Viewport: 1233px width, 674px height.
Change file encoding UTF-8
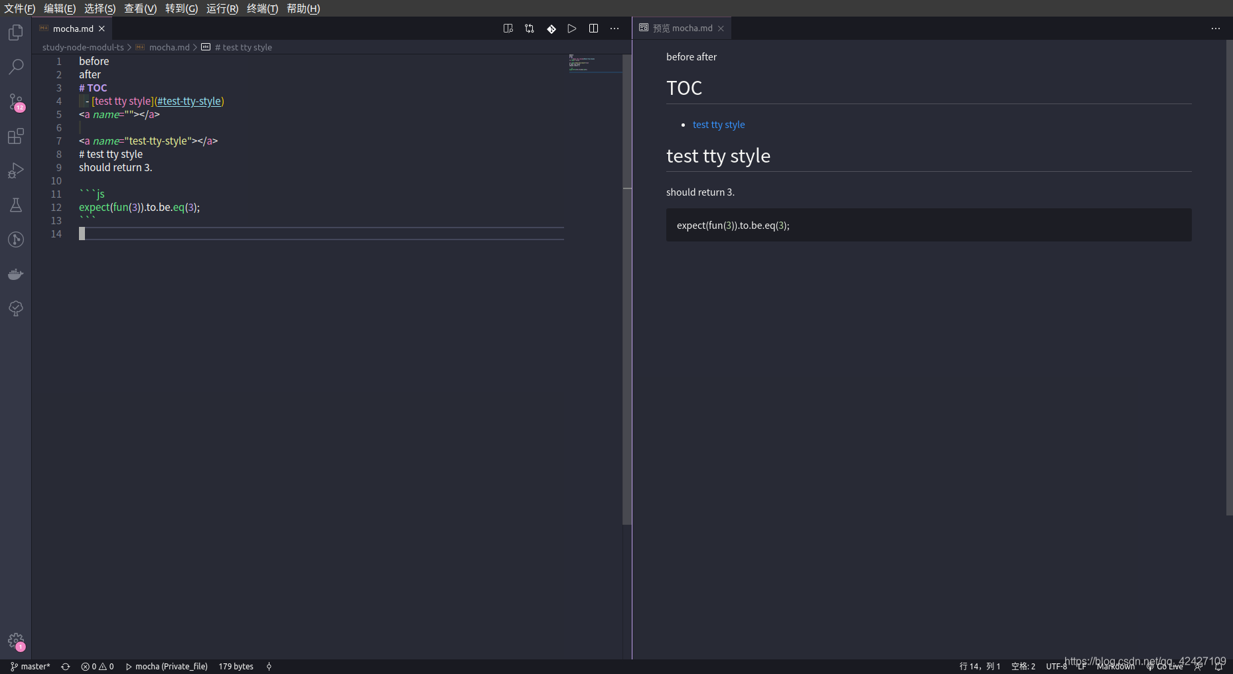point(1056,667)
